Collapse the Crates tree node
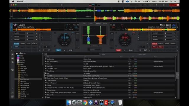This screenshot has width=189, height=106. pos(17,64)
